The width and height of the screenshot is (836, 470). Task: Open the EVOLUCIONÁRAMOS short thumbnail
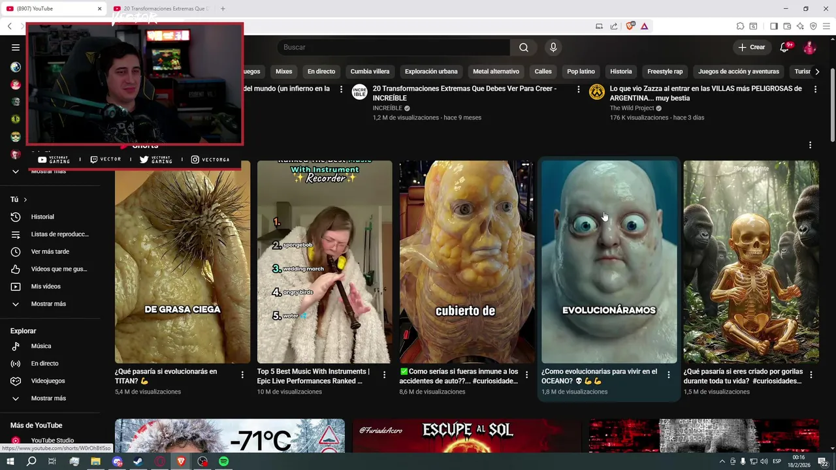609,262
